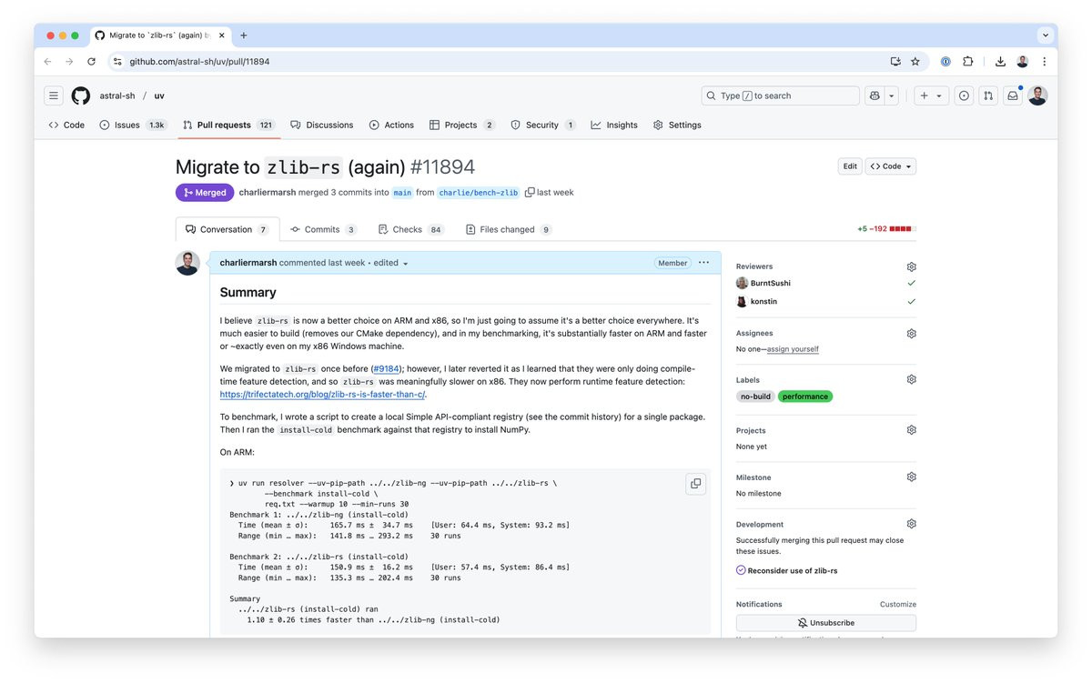Open the comment's three-dot options menu

click(x=703, y=262)
